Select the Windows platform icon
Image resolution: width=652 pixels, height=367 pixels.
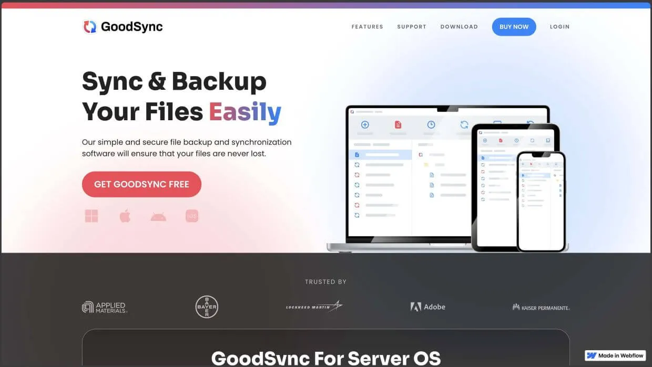click(91, 216)
